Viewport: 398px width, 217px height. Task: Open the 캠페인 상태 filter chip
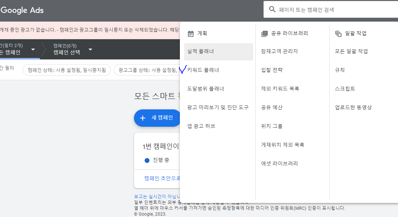tap(66, 70)
